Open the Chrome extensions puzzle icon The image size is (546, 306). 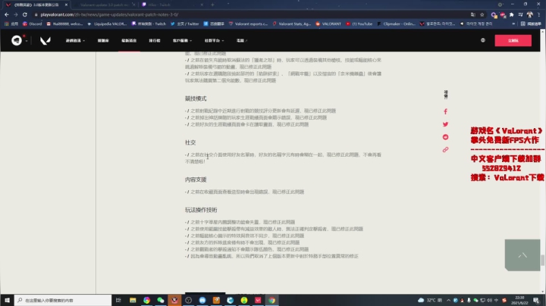[511, 14]
